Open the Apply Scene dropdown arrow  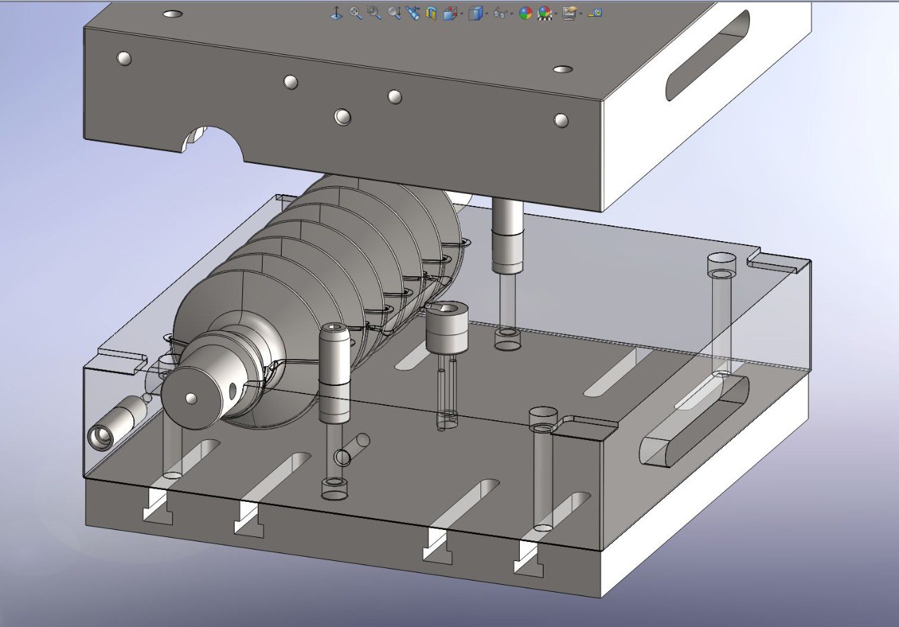tap(556, 13)
